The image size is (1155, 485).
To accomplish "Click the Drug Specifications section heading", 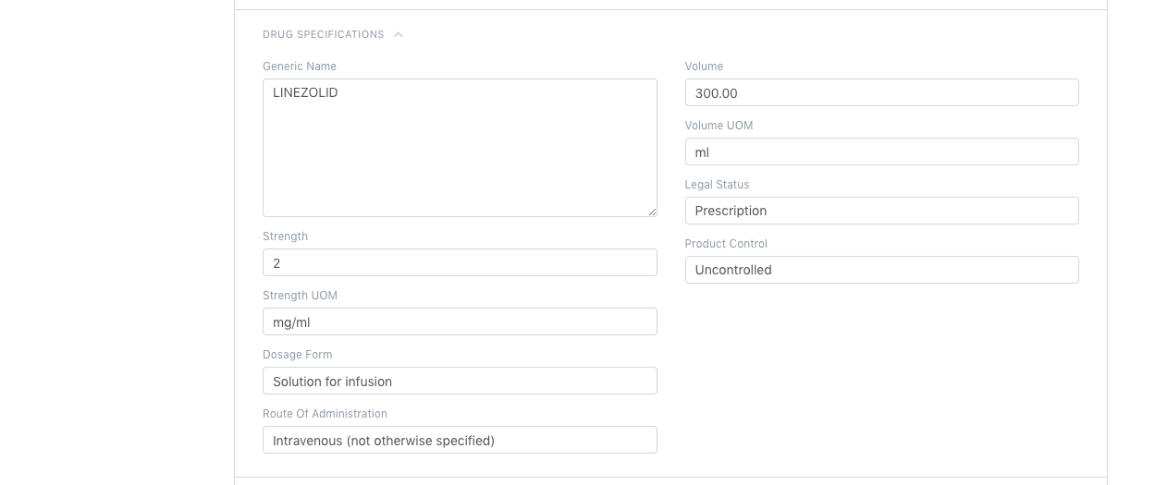I will coord(323,35).
